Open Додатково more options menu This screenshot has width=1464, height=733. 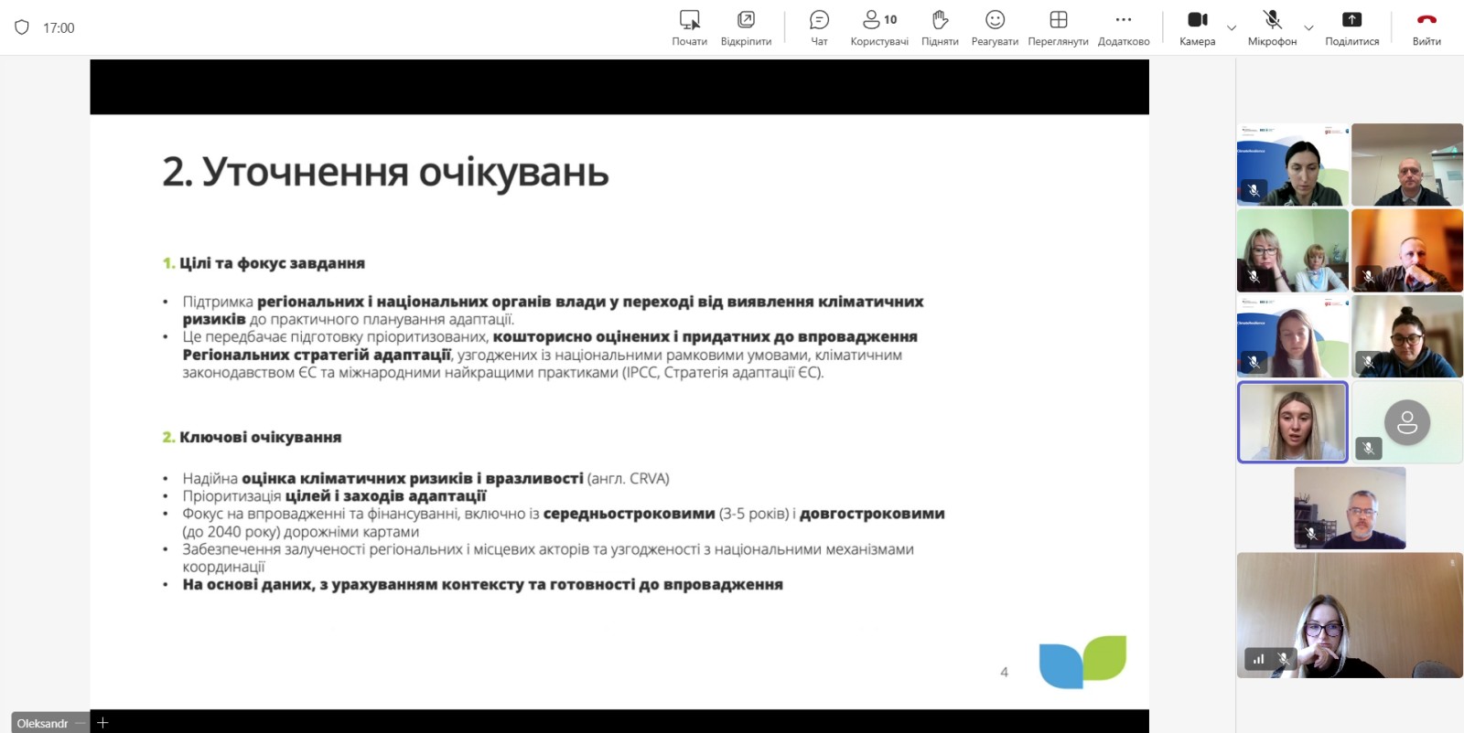(1124, 27)
